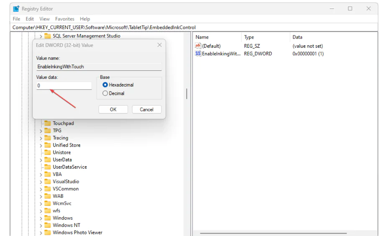Click the Touchpad folder icon
The height and width of the screenshot is (236, 380).
(48, 123)
